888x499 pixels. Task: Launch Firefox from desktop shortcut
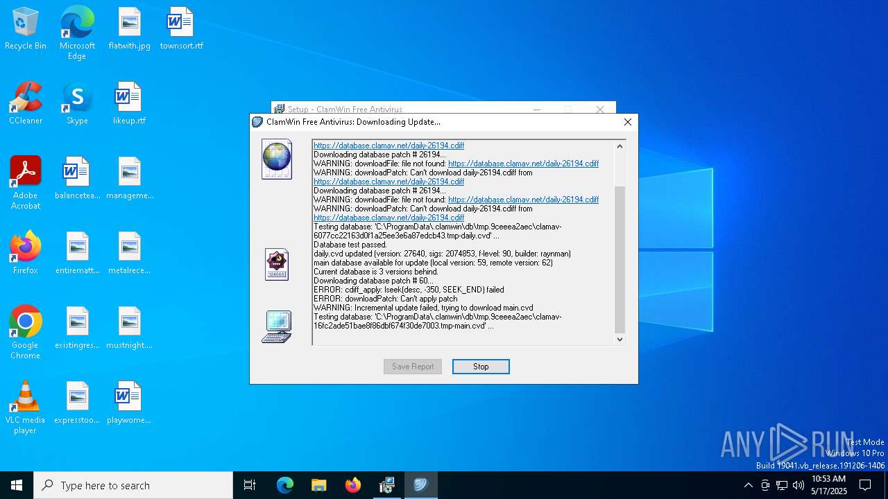pos(26,254)
